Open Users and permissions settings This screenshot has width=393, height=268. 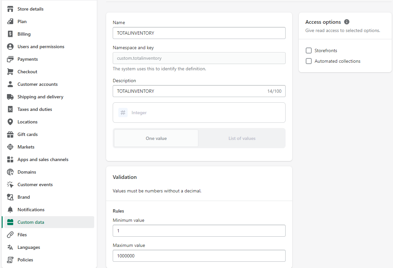[x=41, y=47]
